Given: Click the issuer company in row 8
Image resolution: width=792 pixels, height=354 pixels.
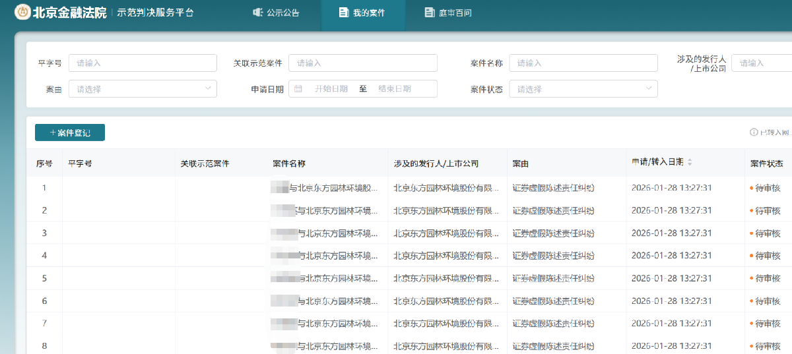Looking at the screenshot, I should point(447,346).
